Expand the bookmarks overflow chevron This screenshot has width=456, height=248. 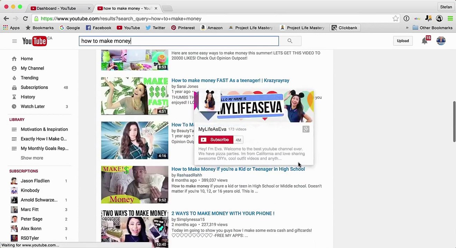[407, 28]
